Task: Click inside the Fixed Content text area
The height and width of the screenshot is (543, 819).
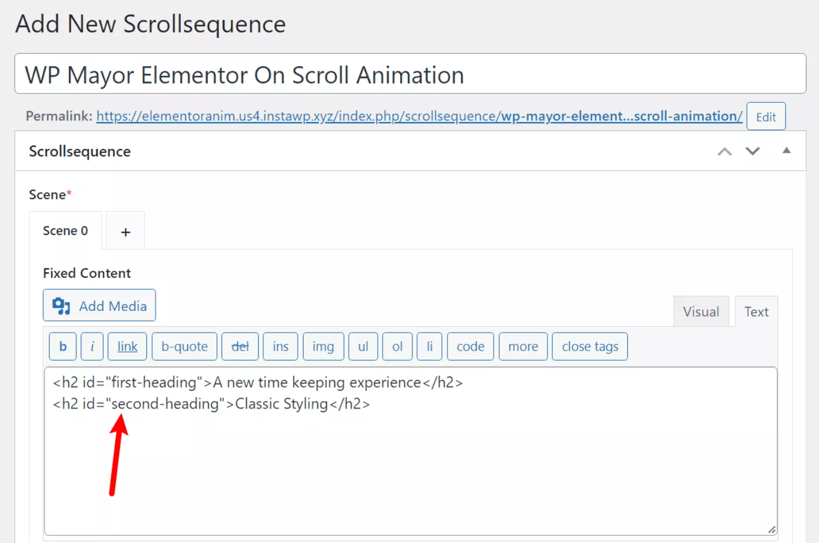Action: click(x=411, y=451)
